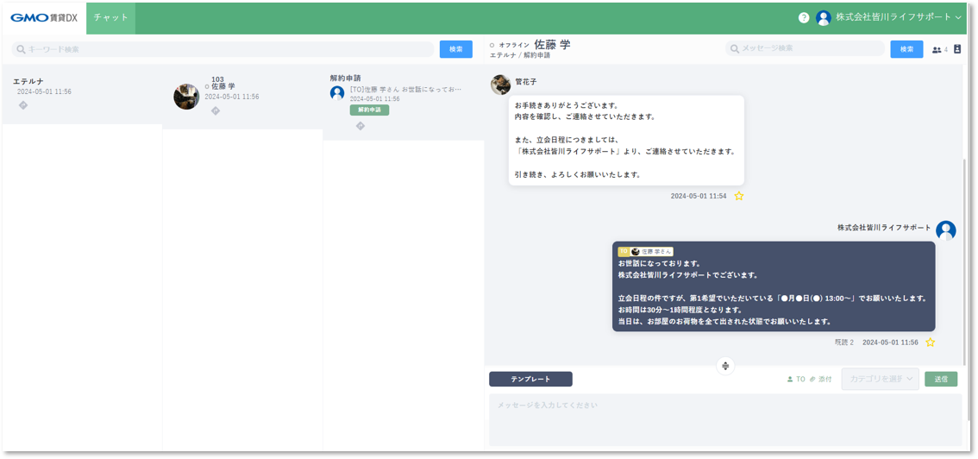Click the TO recipient button

(797, 379)
